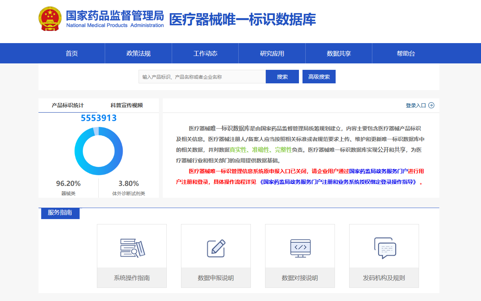Viewport: 481px width, 301px height.
Task: Click the 登录入口 arrow circle icon
Action: 431,105
